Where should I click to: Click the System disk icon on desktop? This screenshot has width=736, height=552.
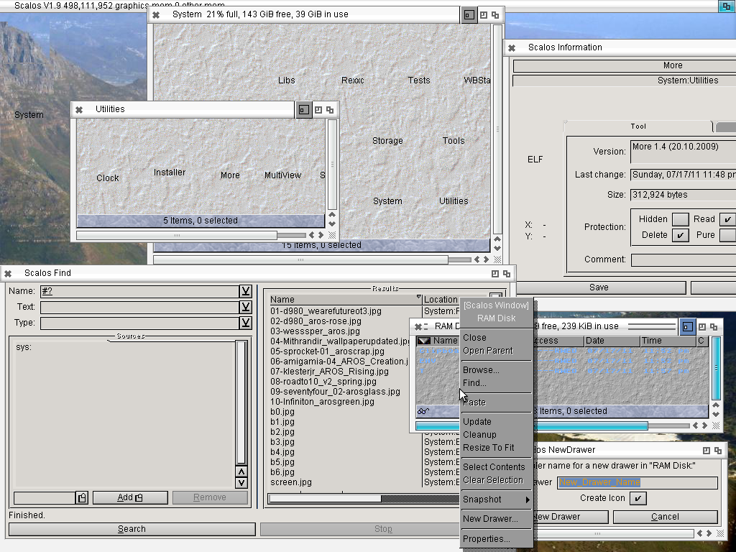tap(29, 115)
